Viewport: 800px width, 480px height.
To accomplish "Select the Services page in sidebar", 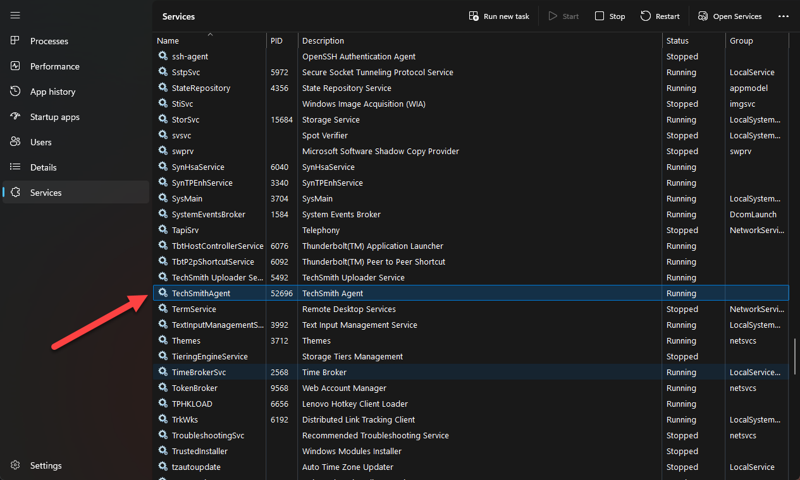I will tap(46, 193).
